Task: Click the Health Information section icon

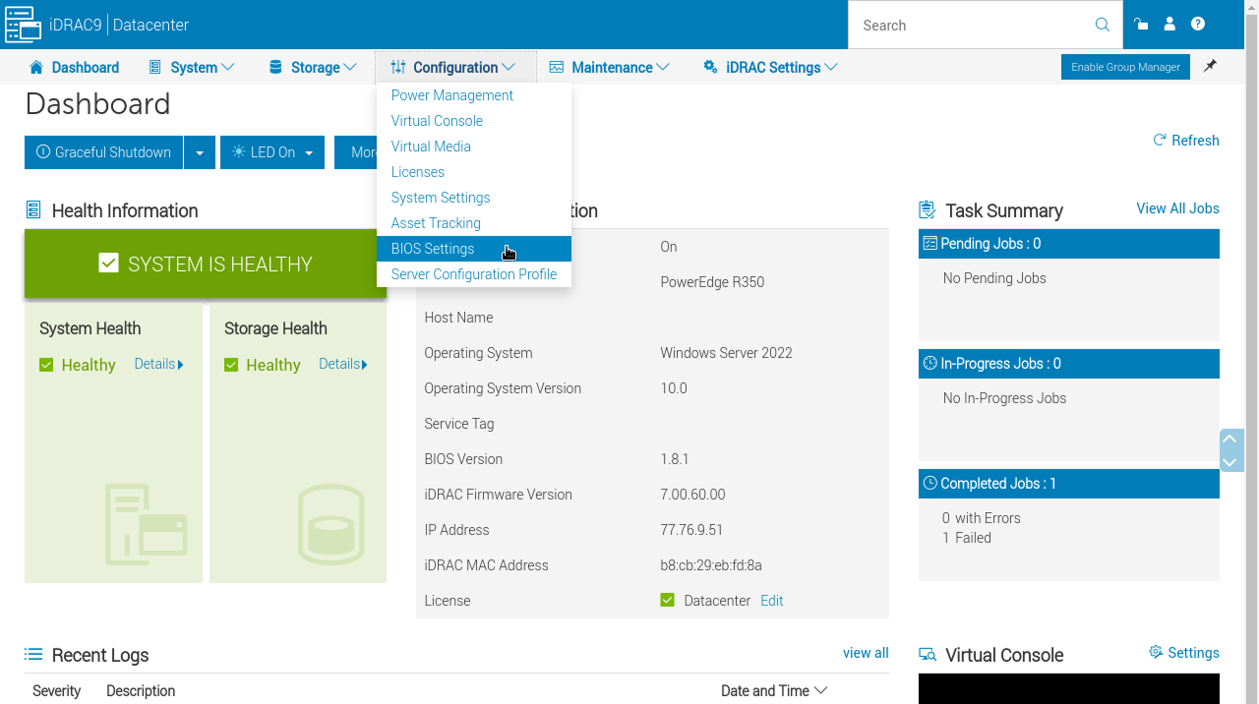Action: [33, 210]
